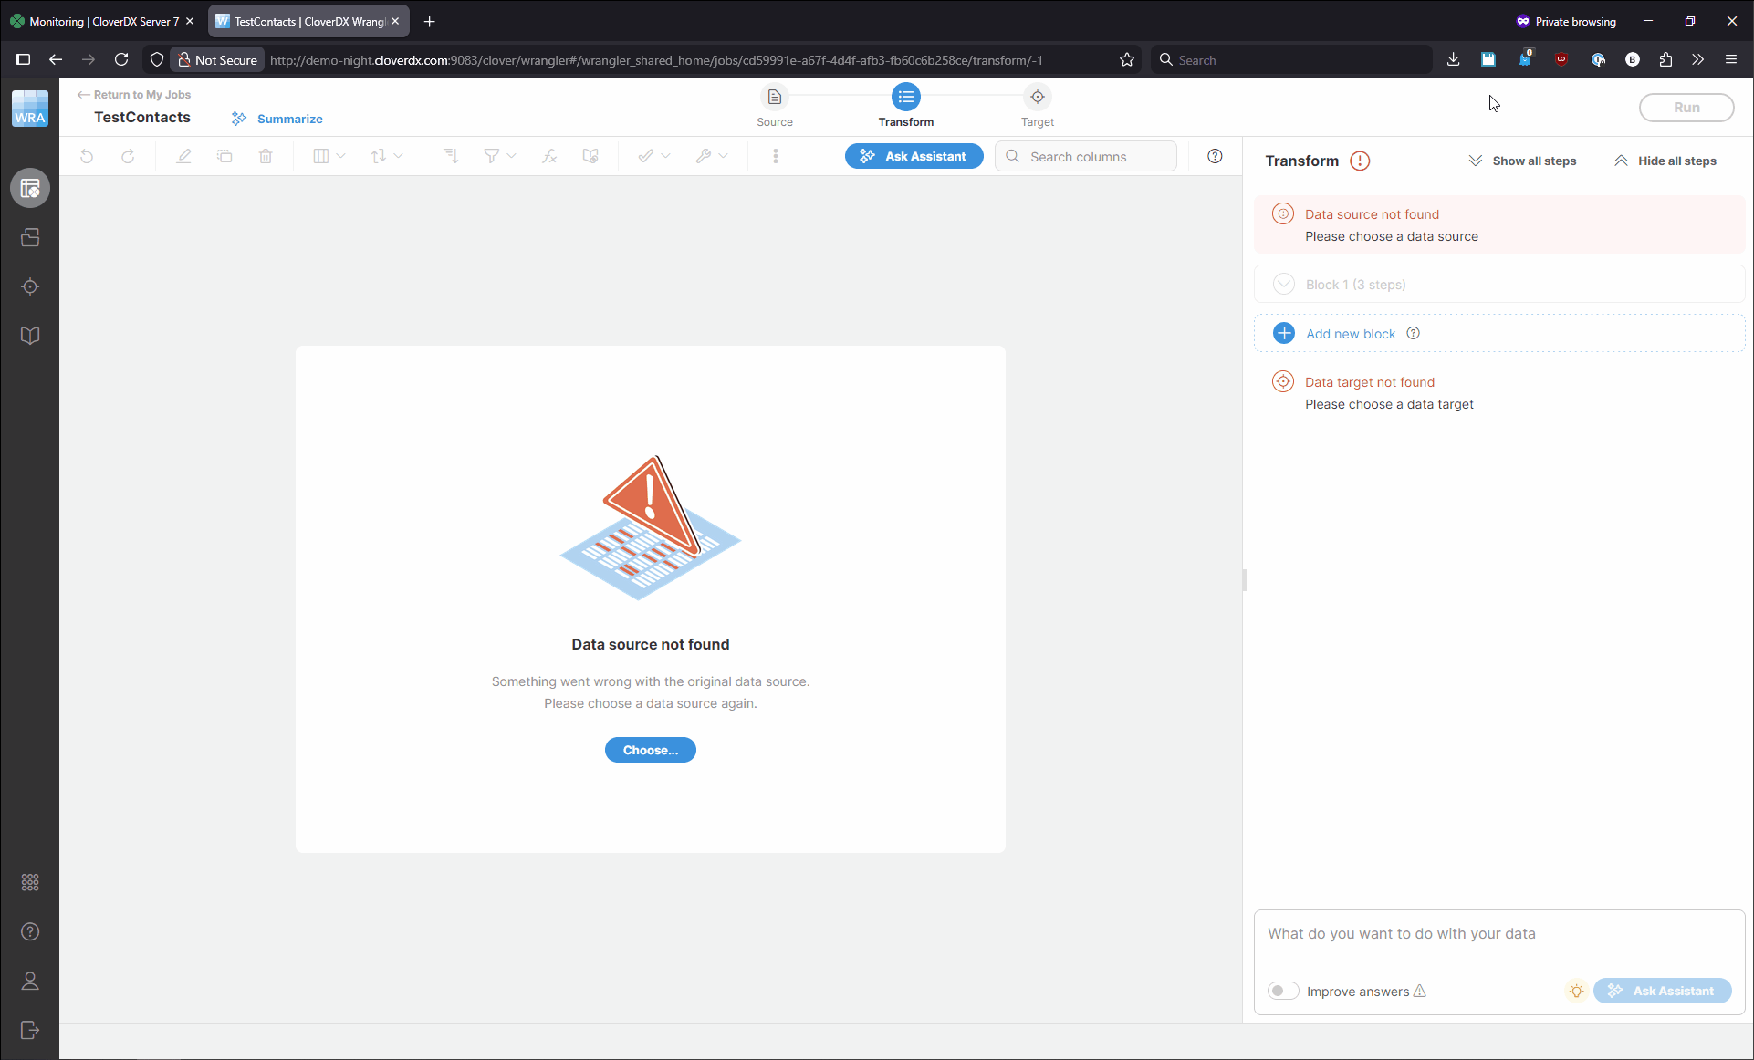
Task: Open the columns dropdown in toolbar
Action: tap(329, 157)
